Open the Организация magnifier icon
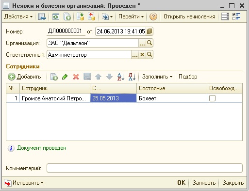Screen dimensions: 249x191 pyautogui.click(x=149, y=43)
